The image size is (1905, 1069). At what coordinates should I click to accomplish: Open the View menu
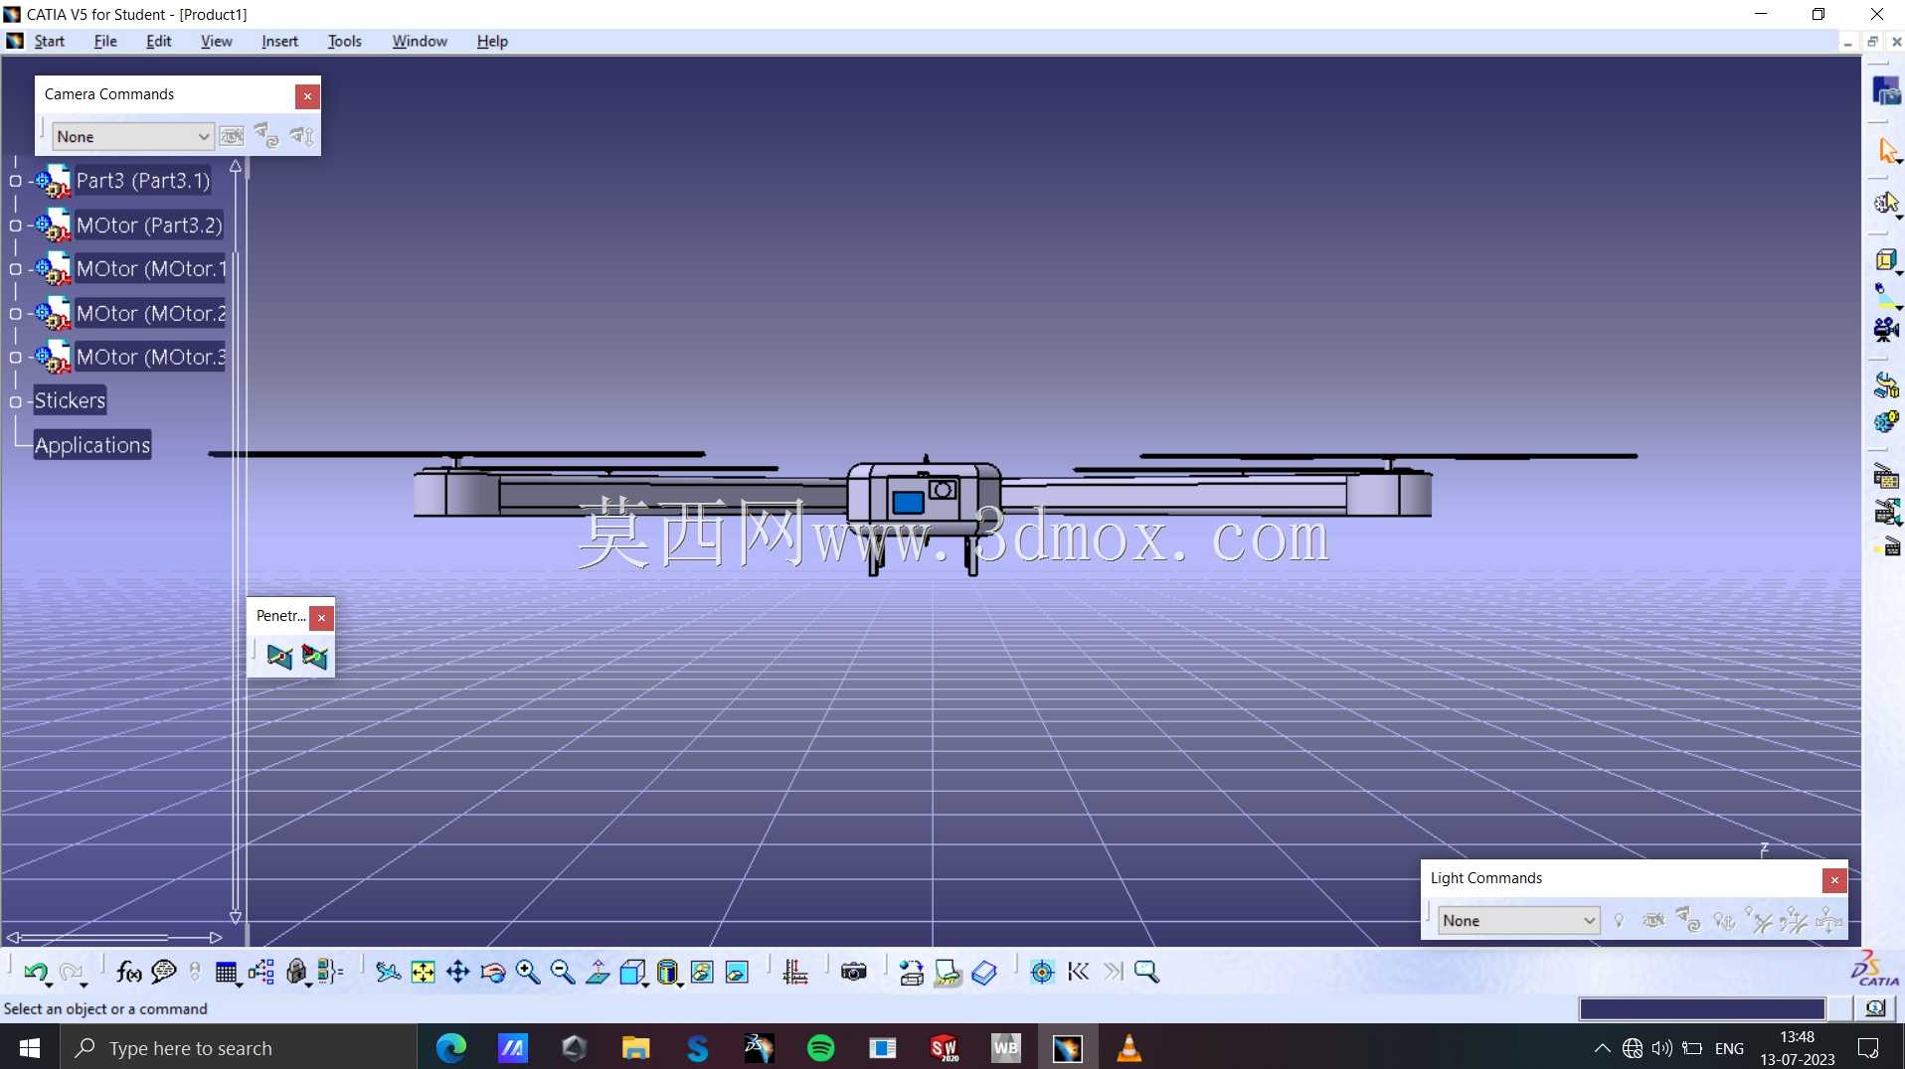[216, 41]
